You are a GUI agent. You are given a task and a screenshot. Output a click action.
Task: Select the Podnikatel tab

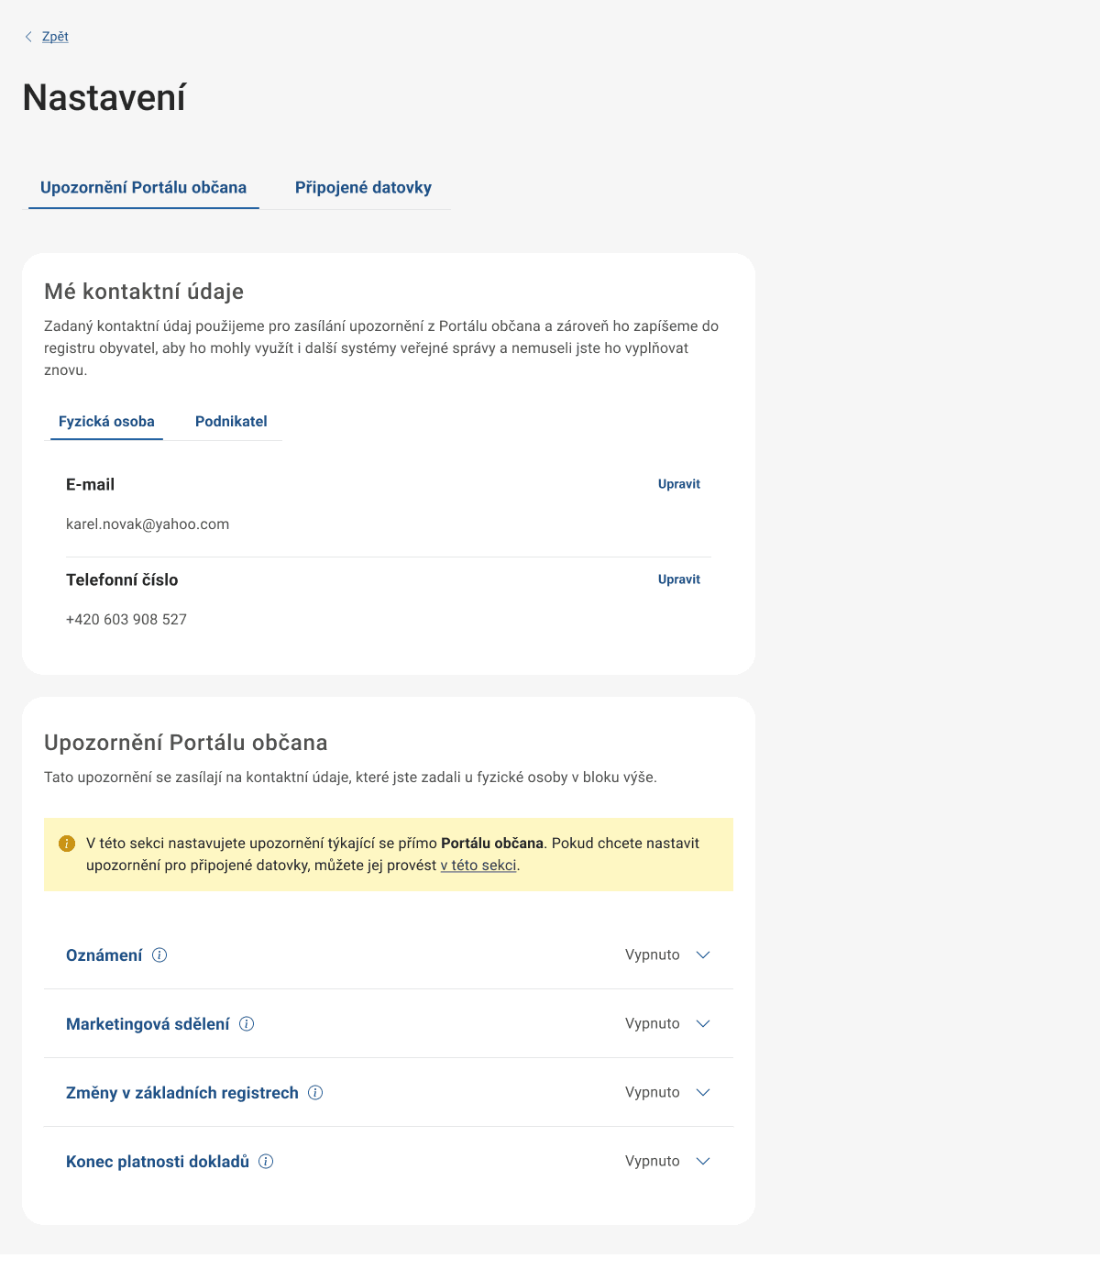tap(230, 421)
